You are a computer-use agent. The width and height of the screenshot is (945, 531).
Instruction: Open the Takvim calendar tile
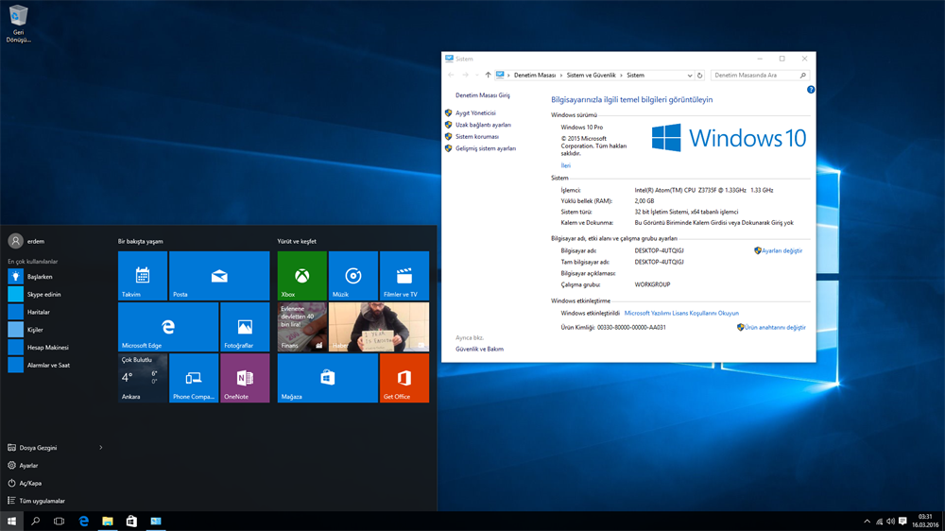(x=143, y=276)
